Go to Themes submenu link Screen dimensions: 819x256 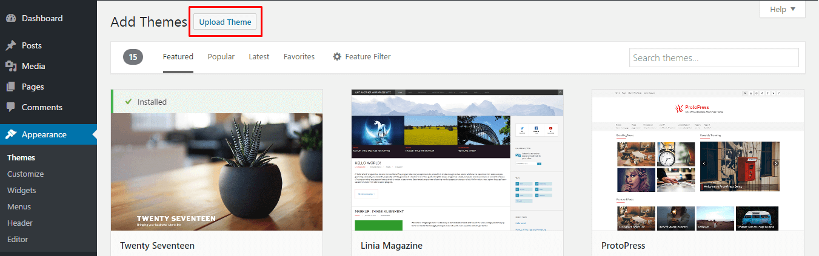click(x=21, y=157)
